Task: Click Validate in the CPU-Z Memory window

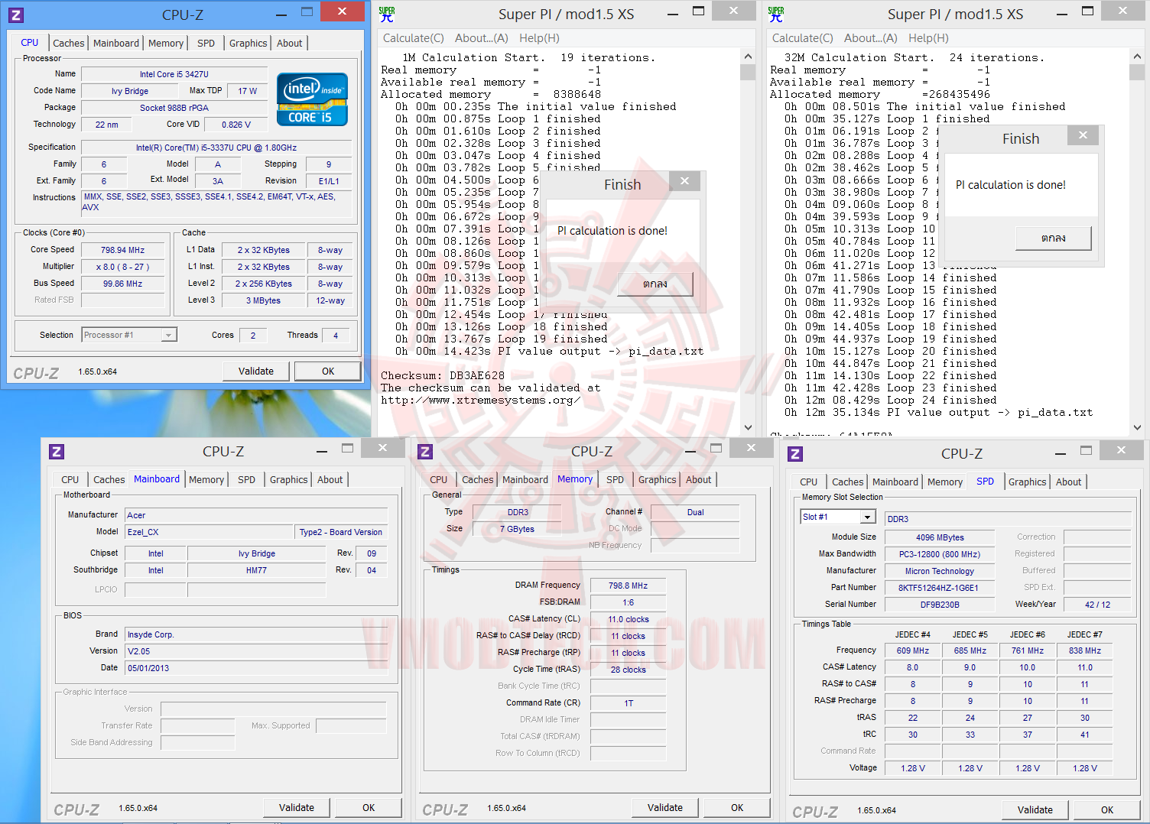Action: coord(665,808)
